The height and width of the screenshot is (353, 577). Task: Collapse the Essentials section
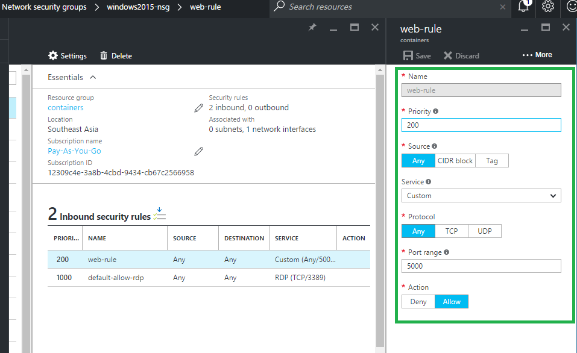tap(93, 77)
